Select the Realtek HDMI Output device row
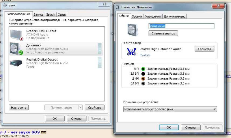Viewport: 231px width, 138px height. point(57,34)
